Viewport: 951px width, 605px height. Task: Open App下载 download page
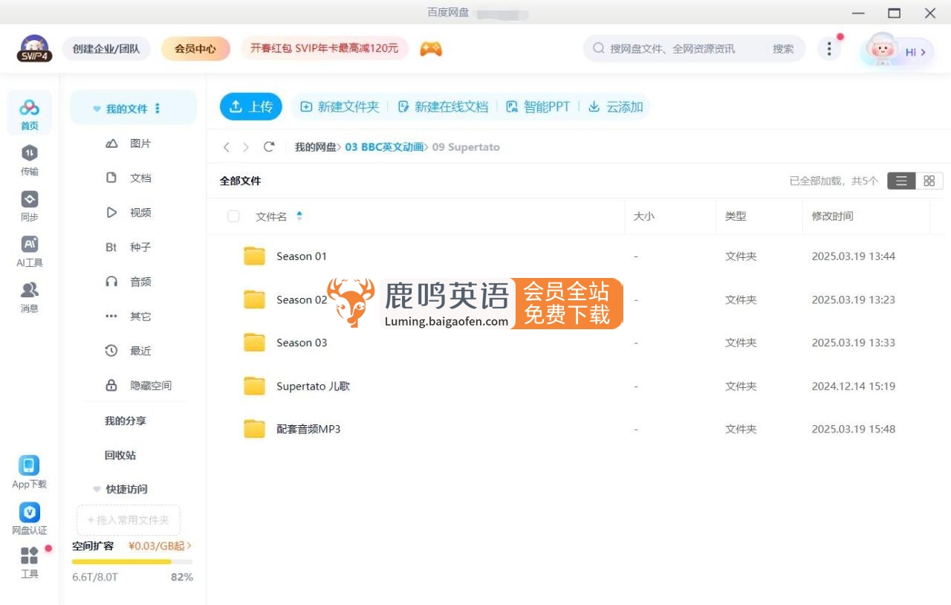click(29, 470)
